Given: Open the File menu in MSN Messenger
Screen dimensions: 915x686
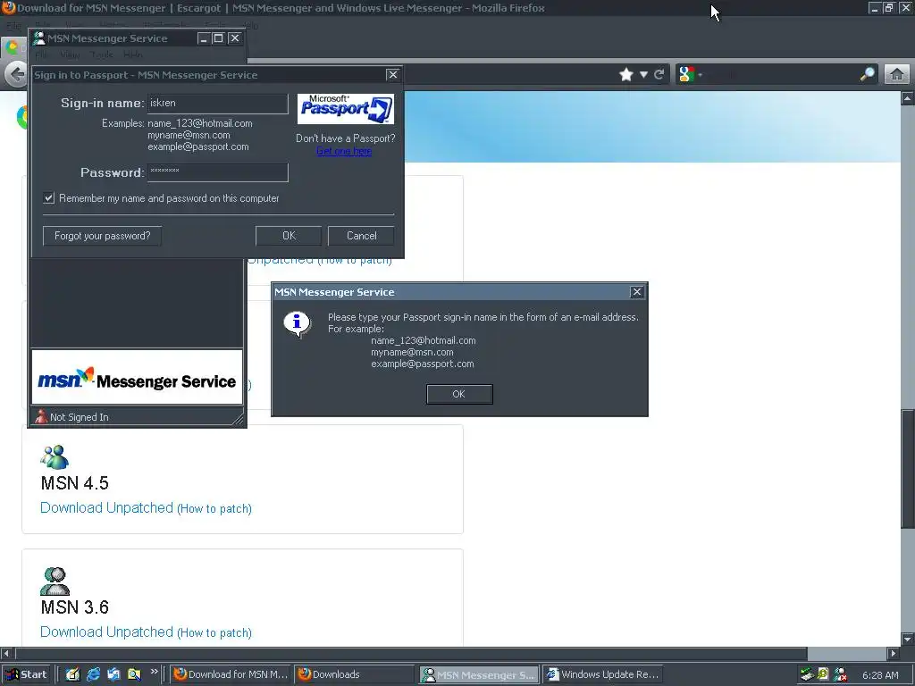Looking at the screenshot, I should tap(42, 54).
